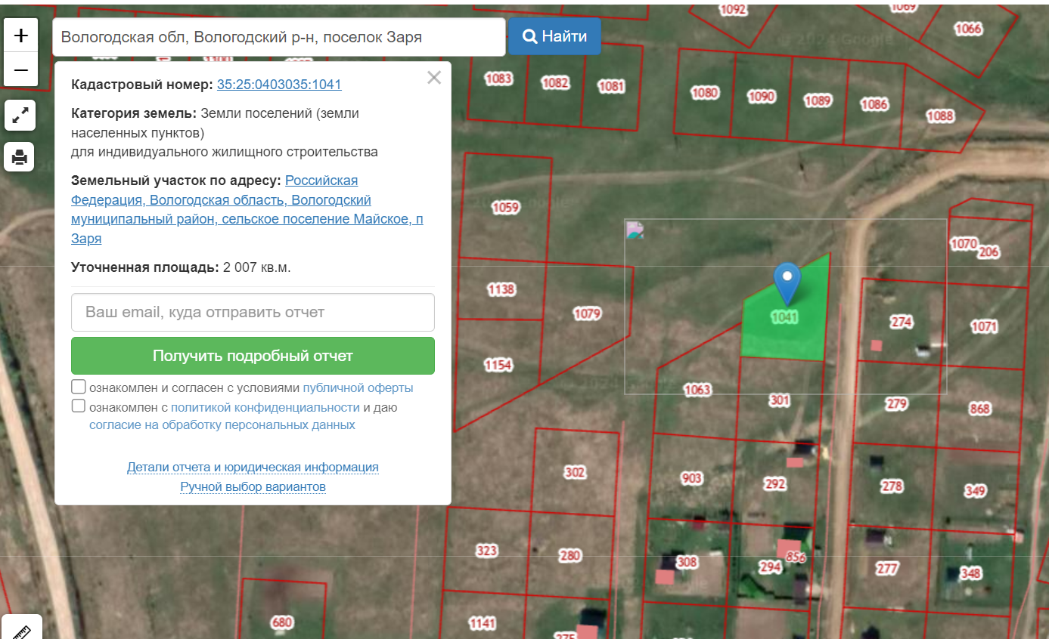
Task: Click parcel label 1070
Action: (x=963, y=244)
